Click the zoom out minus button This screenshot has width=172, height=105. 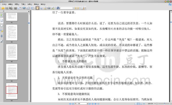click(157, 104)
